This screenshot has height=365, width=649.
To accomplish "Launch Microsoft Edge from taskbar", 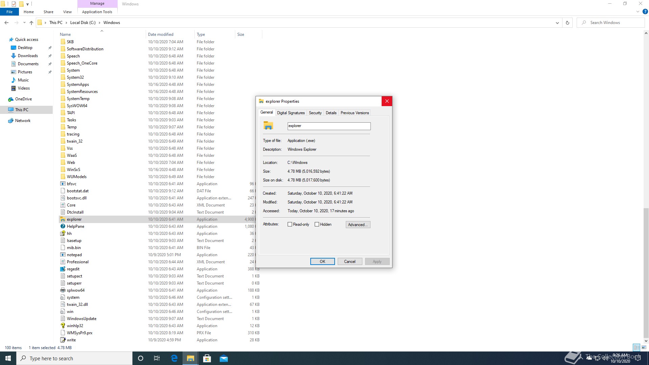I will (x=174, y=358).
